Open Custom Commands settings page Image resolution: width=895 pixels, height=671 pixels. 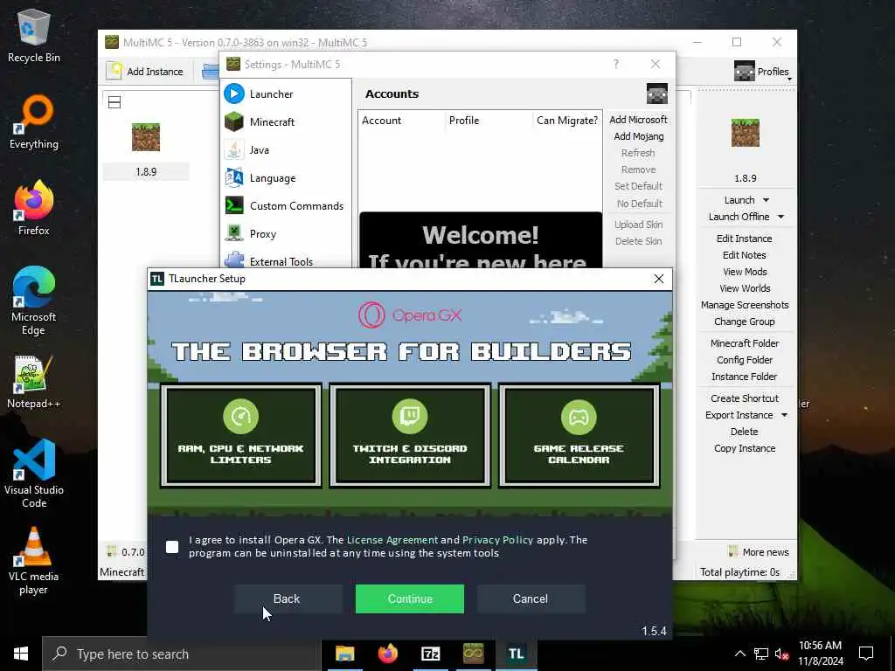click(x=286, y=205)
